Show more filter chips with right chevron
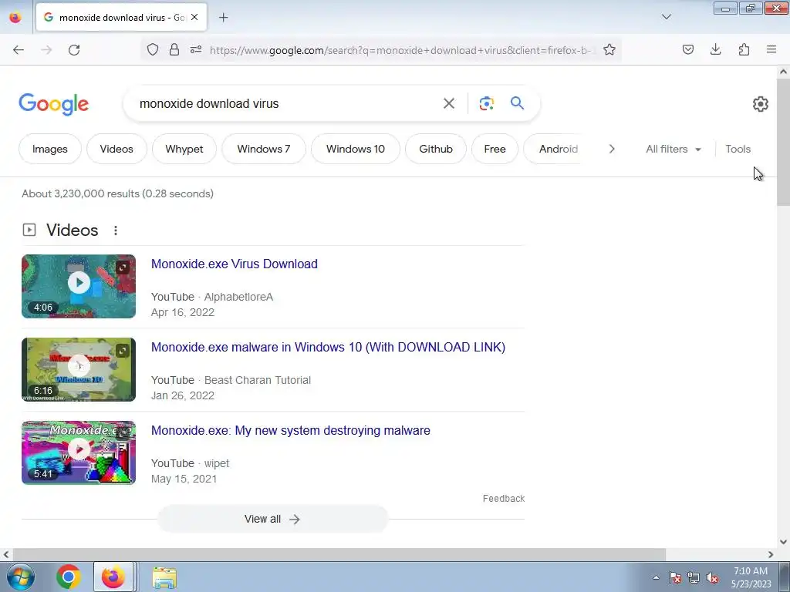The height and width of the screenshot is (592, 790). pyautogui.click(x=612, y=149)
